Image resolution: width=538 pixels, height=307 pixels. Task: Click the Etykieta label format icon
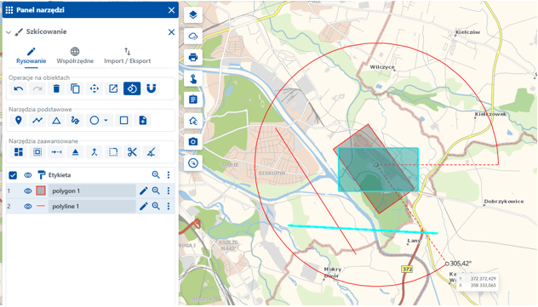click(41, 175)
